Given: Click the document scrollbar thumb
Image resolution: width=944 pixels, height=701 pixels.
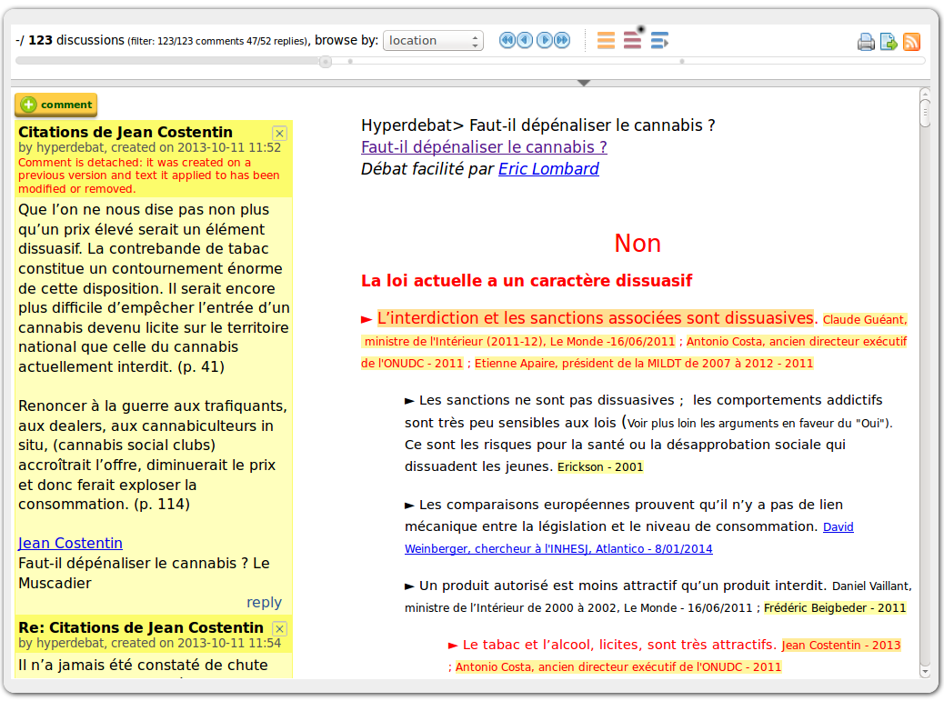Looking at the screenshot, I should tap(925, 113).
